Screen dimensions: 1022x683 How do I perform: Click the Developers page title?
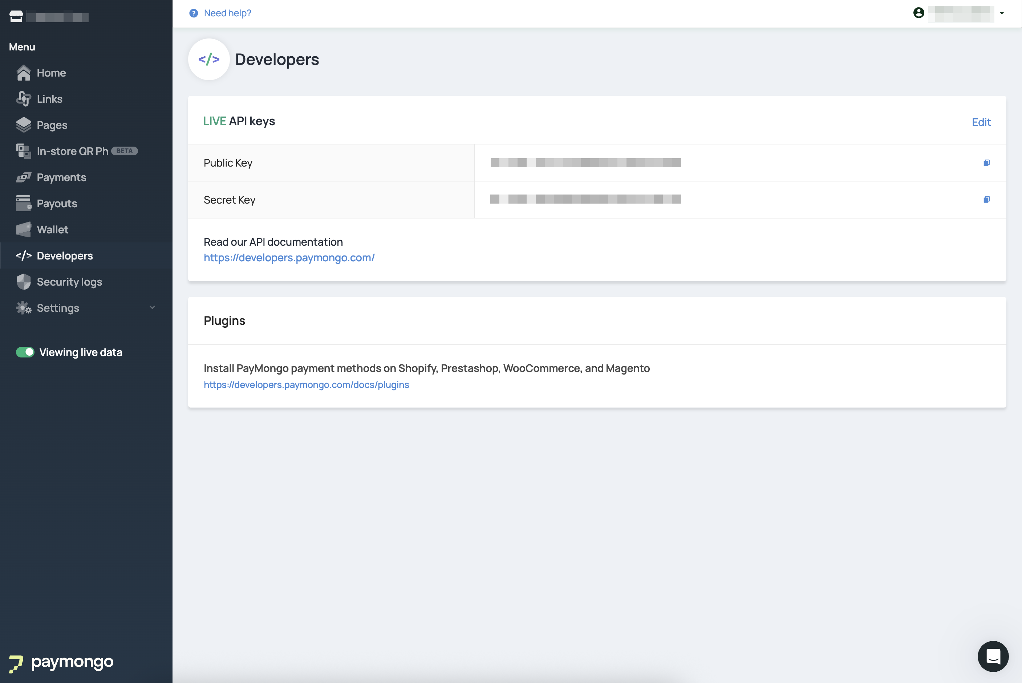[277, 60]
